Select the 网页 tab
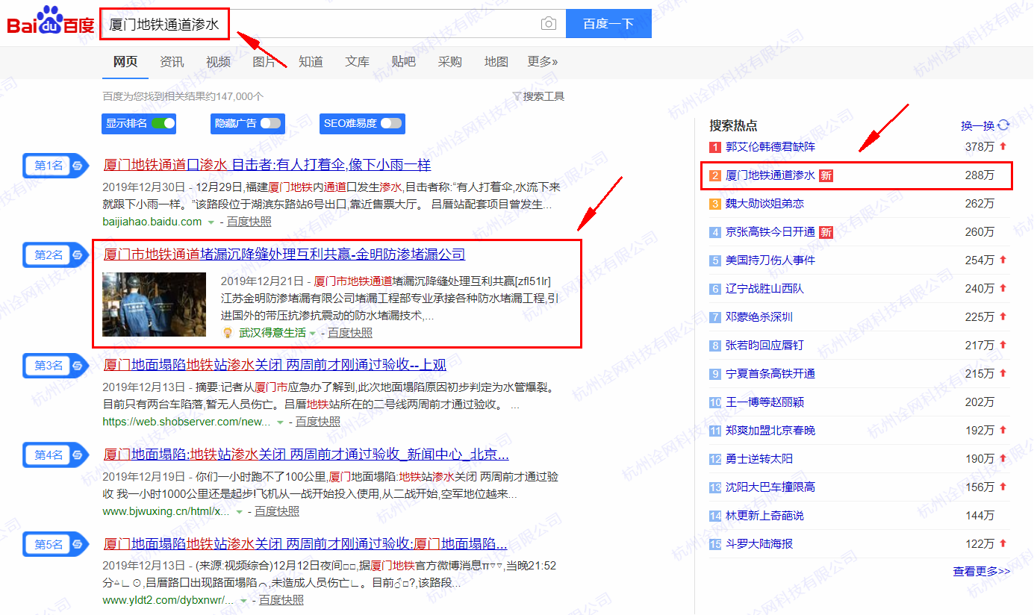 pyautogui.click(x=125, y=62)
